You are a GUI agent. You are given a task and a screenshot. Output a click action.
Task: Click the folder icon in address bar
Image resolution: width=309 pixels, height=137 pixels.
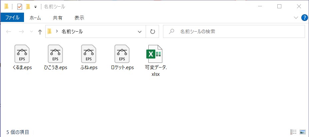point(49,32)
